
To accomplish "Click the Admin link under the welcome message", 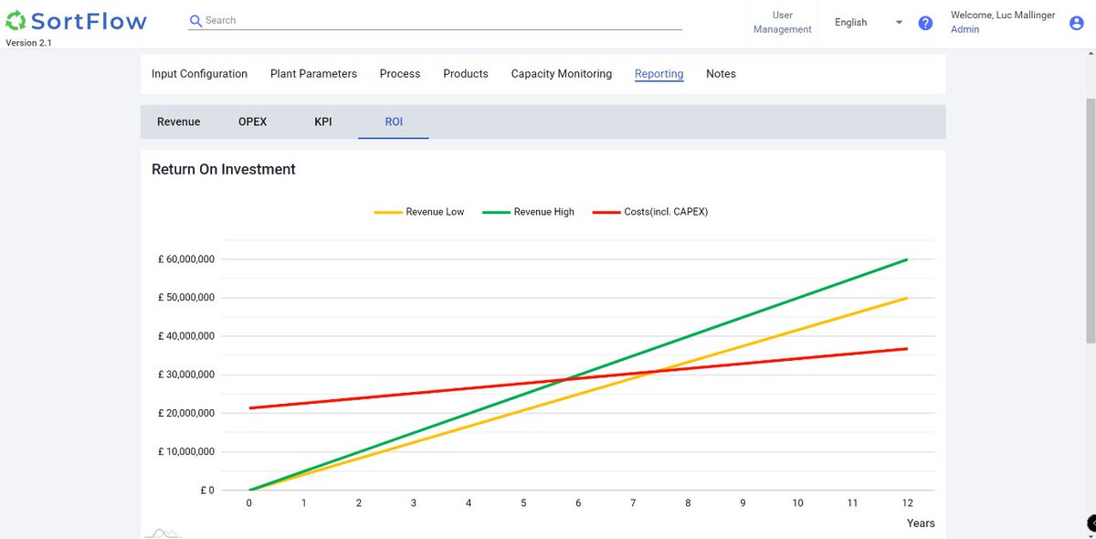I will point(964,28).
